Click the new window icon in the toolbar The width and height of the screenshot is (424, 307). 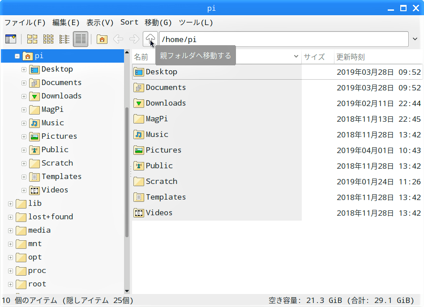tap(11, 39)
